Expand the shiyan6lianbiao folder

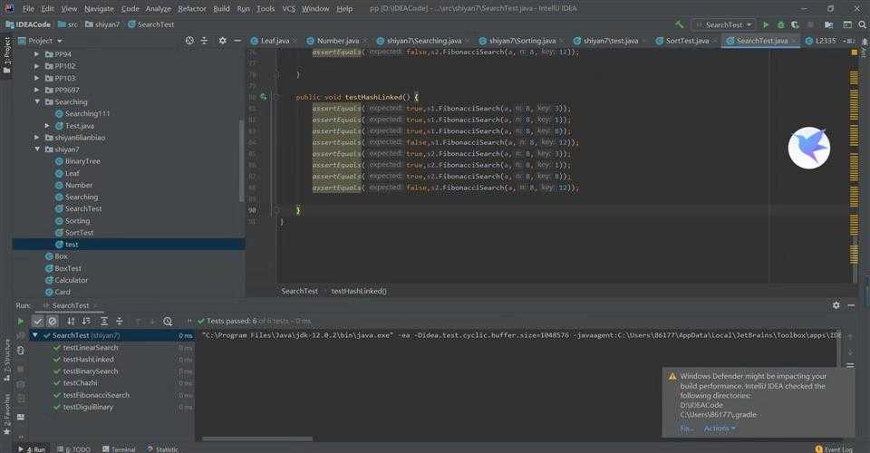(36, 138)
